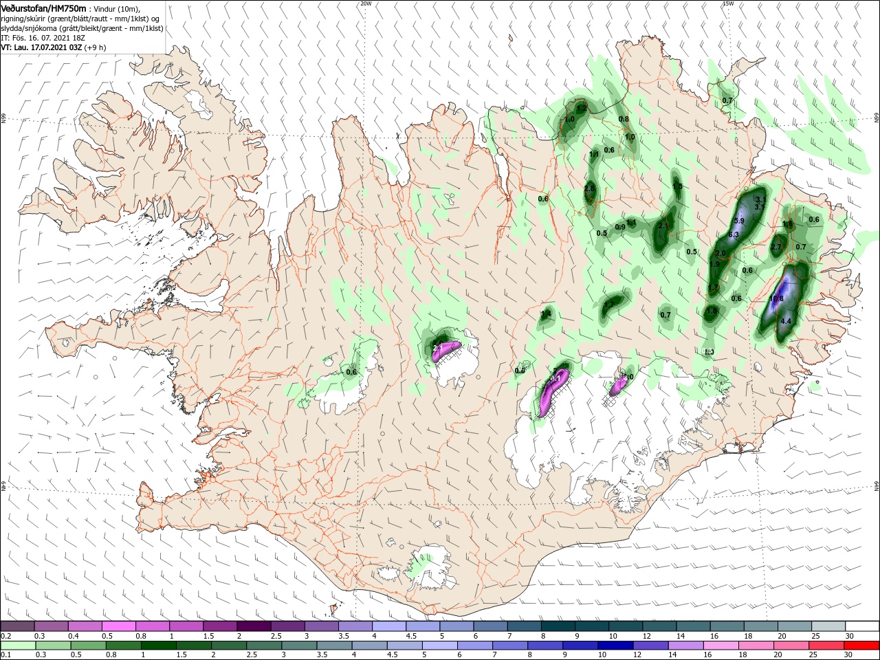Click the 15W longitude label at top
The width and height of the screenshot is (880, 660).
[x=728, y=3]
